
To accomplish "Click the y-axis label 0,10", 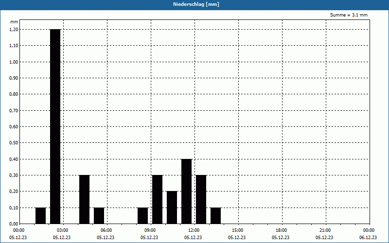I will [x=14, y=208].
